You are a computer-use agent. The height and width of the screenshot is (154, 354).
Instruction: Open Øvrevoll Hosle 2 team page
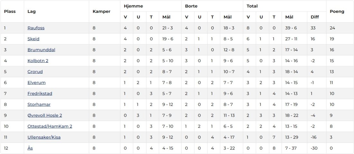point(45,115)
